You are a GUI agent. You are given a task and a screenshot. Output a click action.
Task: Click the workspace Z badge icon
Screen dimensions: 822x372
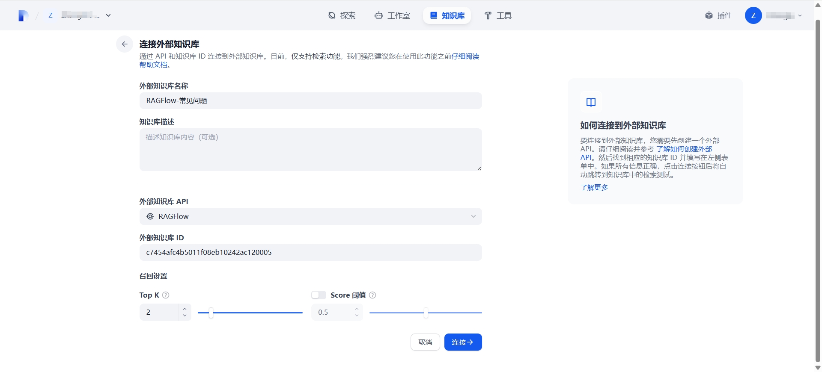tap(51, 15)
